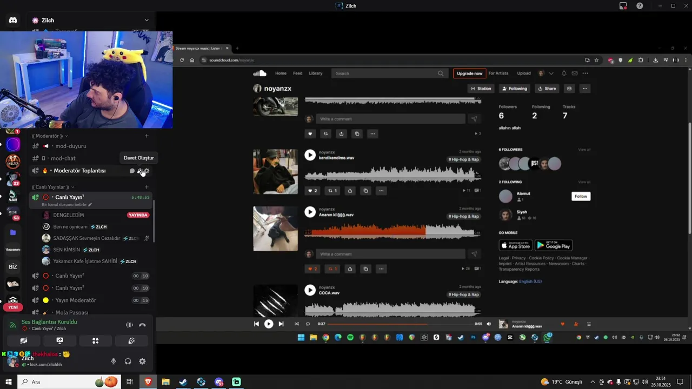Viewport: 692px width, 389px height.
Task: Deafen headphones in Discord user panel
Action: point(128,361)
